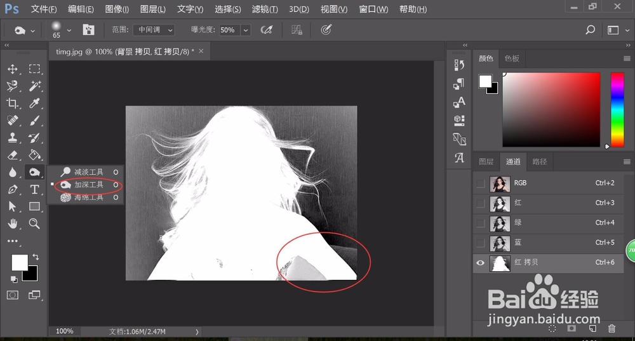
Task: Select the Zoom tool
Action: coord(34,224)
